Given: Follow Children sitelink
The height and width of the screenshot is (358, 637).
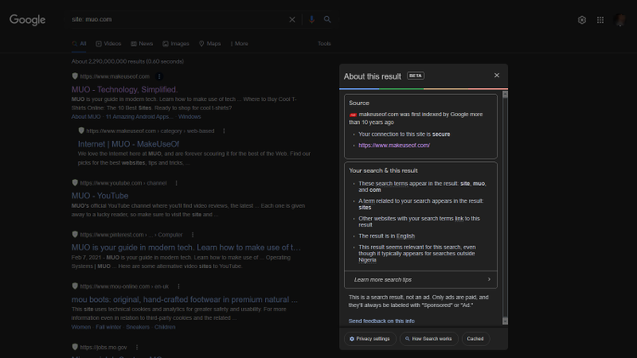Looking at the screenshot, I should tap(165, 327).
